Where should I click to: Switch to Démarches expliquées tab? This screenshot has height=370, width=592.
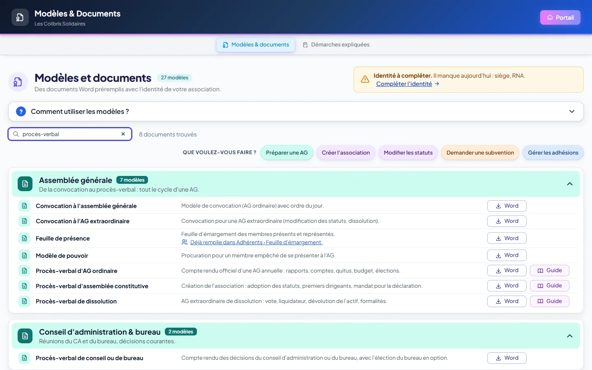coord(336,45)
